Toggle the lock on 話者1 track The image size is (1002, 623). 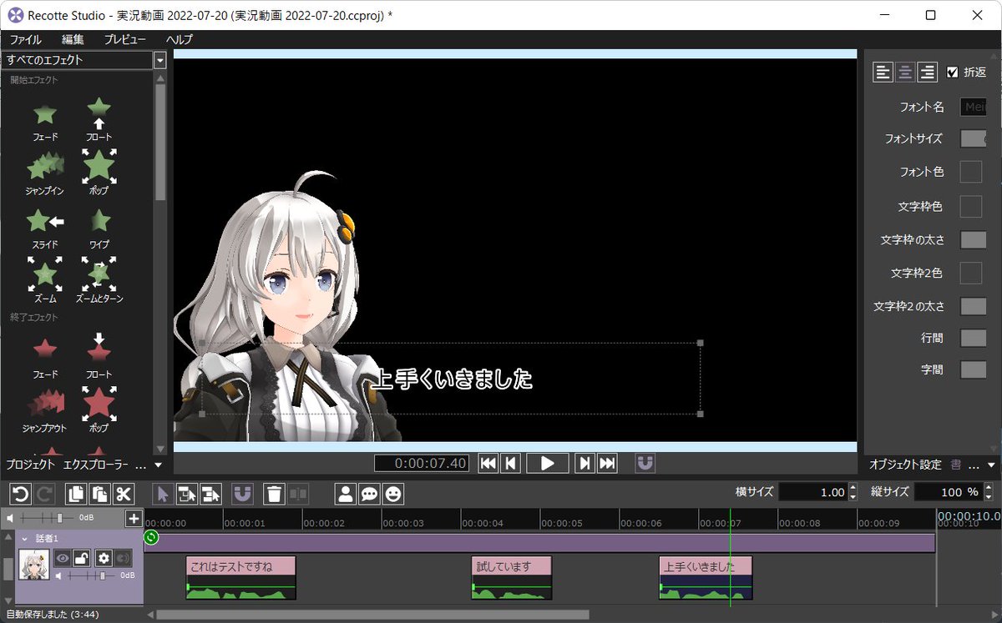click(x=83, y=558)
